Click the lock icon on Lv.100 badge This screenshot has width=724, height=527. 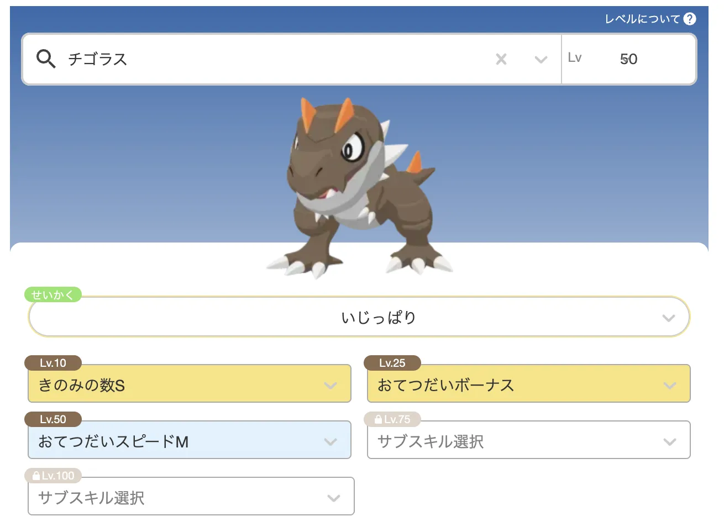click(36, 476)
